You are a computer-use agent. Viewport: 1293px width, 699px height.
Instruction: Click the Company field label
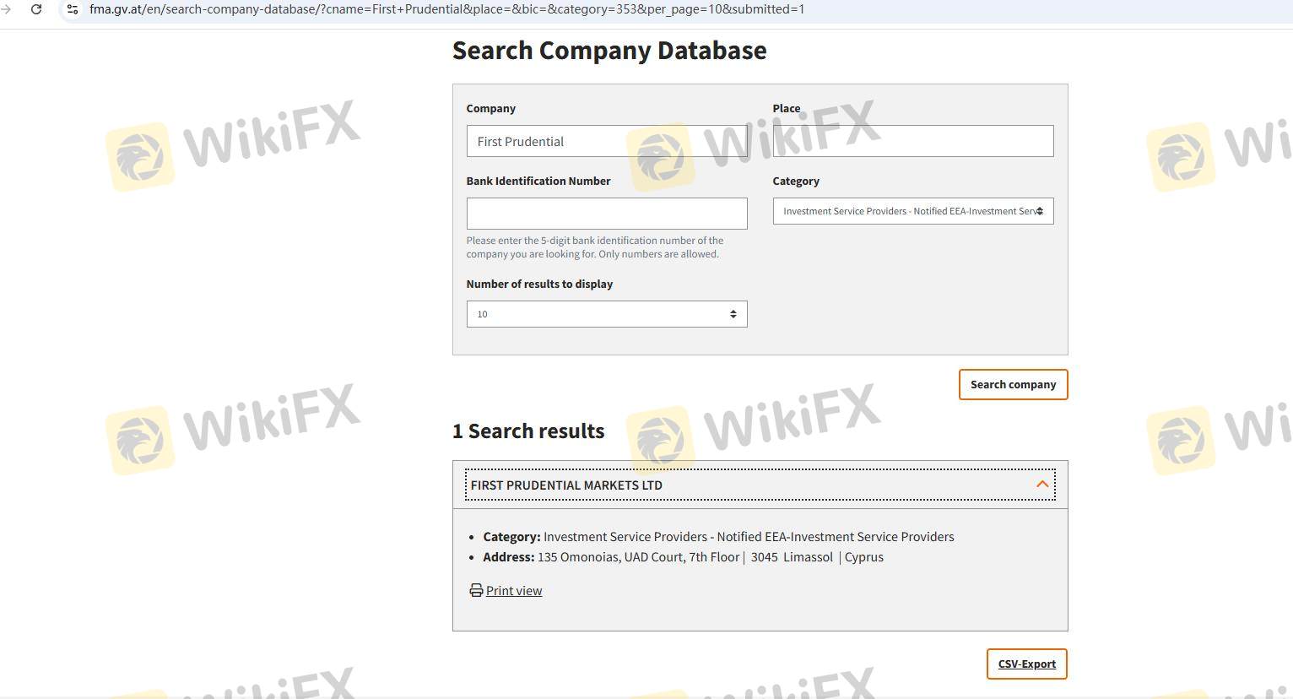[490, 108]
